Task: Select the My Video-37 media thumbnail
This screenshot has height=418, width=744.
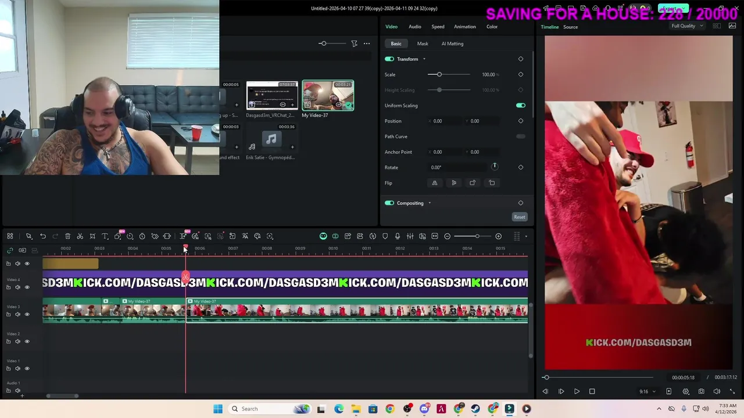Action: (328, 96)
